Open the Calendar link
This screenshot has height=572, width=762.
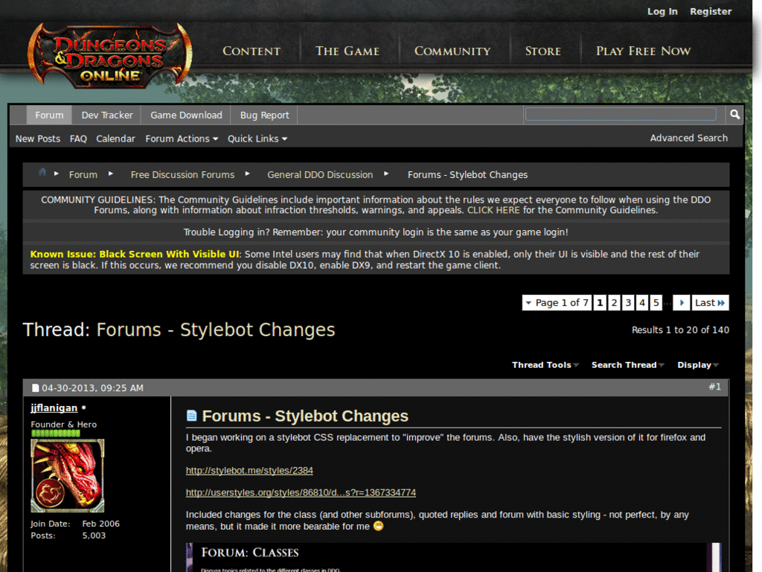(x=115, y=139)
